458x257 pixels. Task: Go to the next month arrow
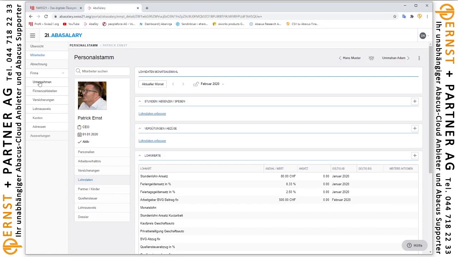point(183,84)
